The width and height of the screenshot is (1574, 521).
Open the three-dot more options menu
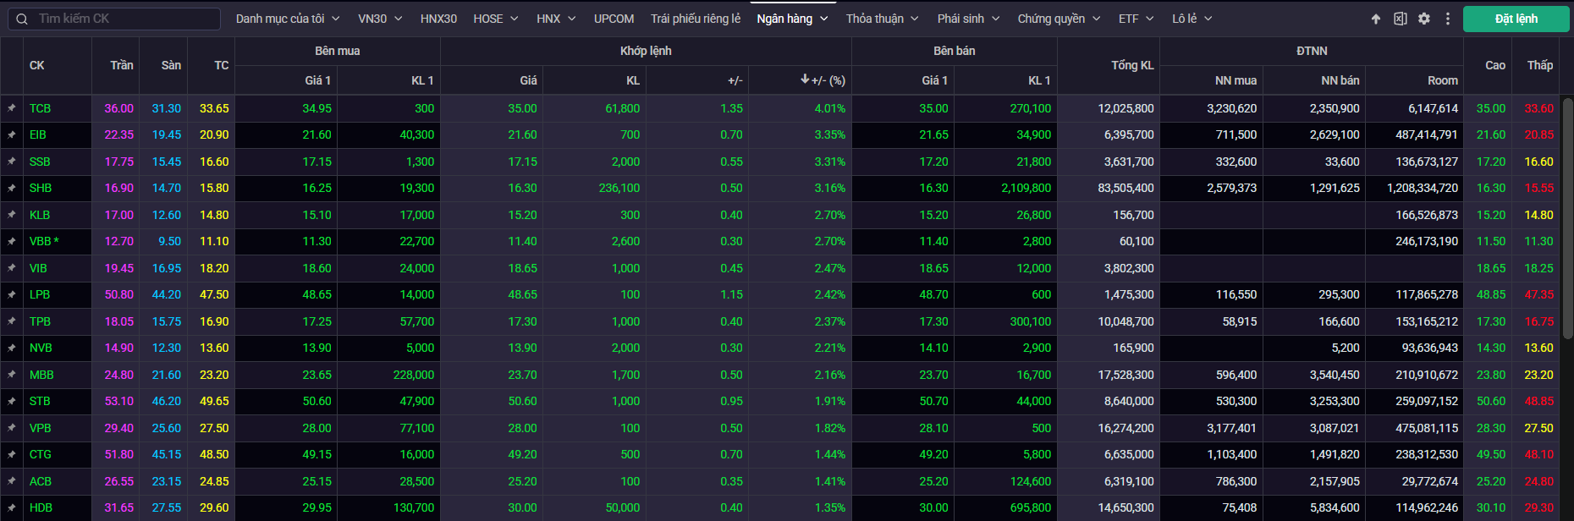pyautogui.click(x=1448, y=19)
